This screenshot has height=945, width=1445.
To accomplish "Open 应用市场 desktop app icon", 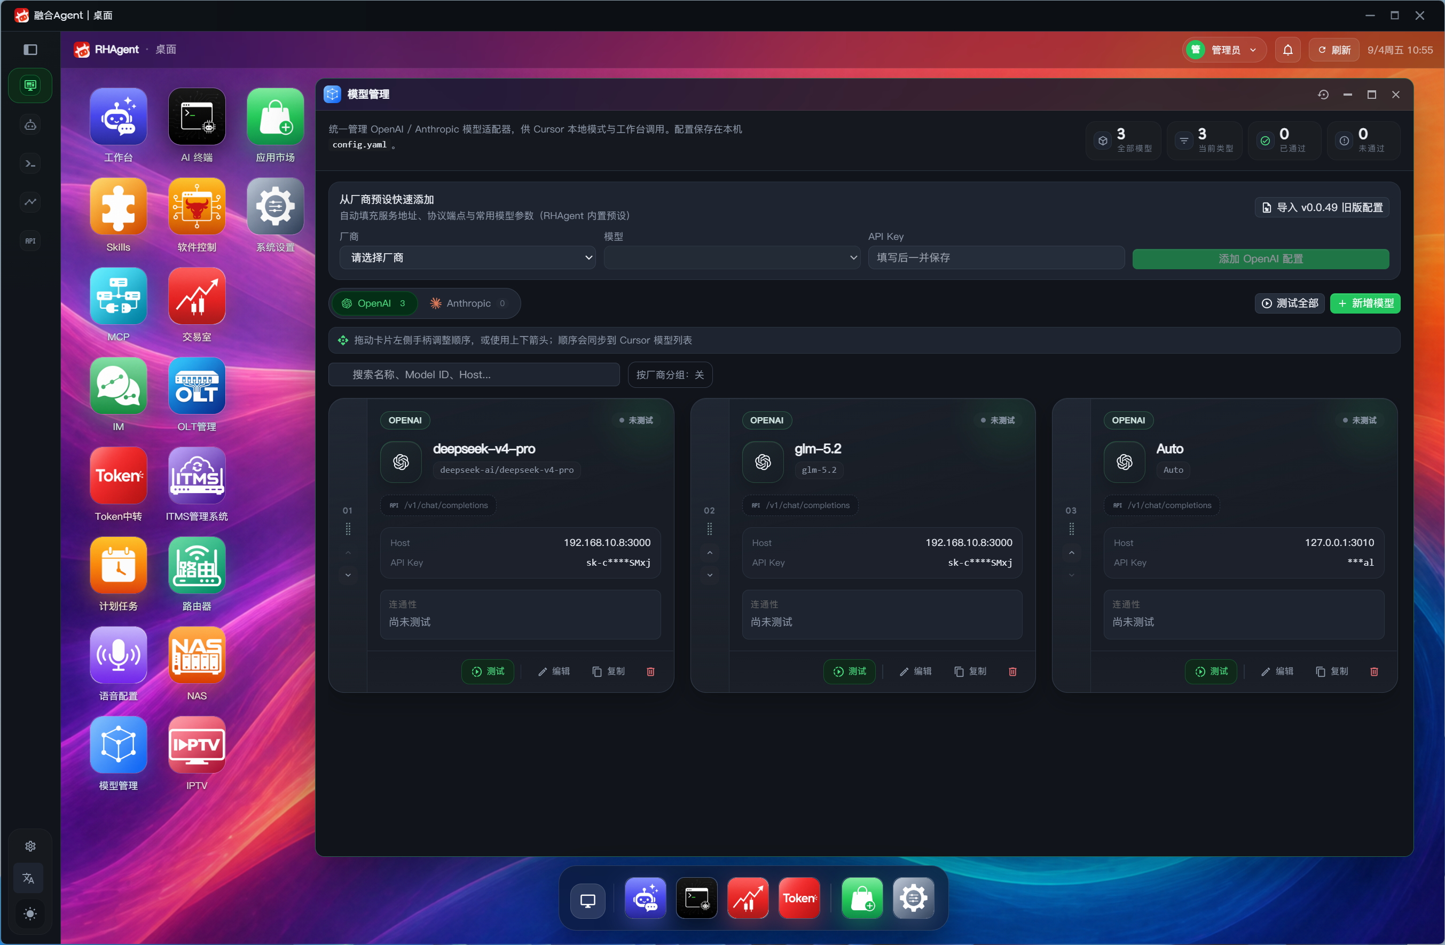I will pos(275,116).
